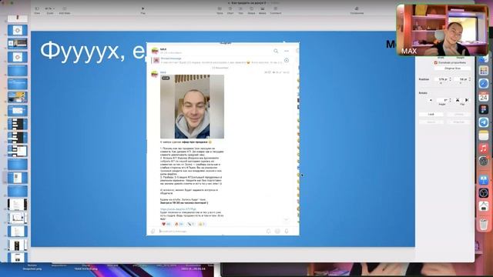Open Figma from the Dock
Image resolution: width=493 pixels, height=277 pixels.
coord(484,109)
